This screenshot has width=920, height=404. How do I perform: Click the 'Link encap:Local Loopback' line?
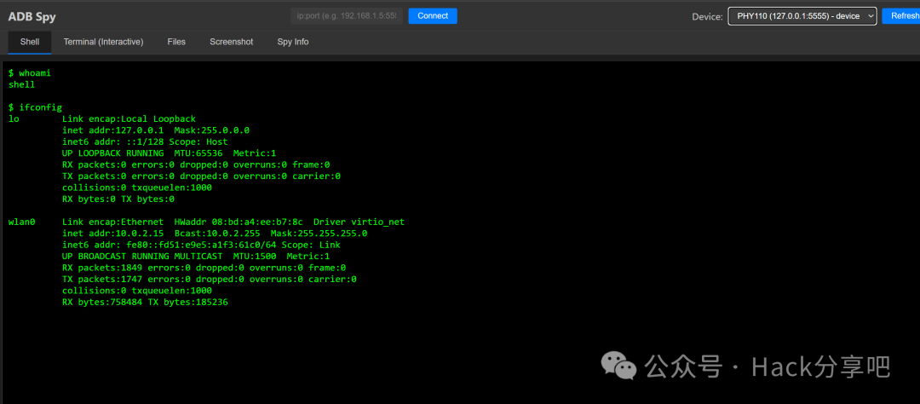(x=129, y=118)
